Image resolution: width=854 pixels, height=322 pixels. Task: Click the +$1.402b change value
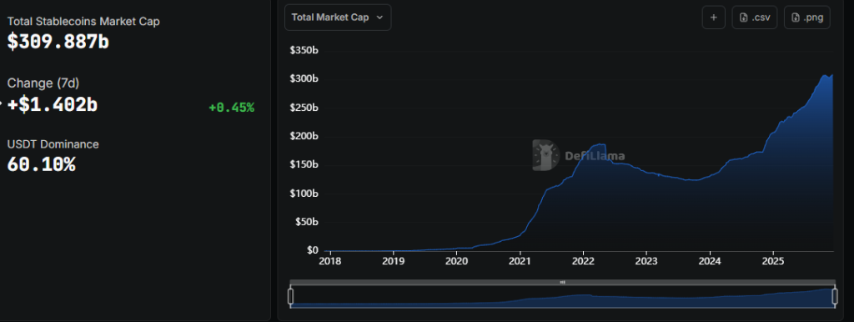53,104
